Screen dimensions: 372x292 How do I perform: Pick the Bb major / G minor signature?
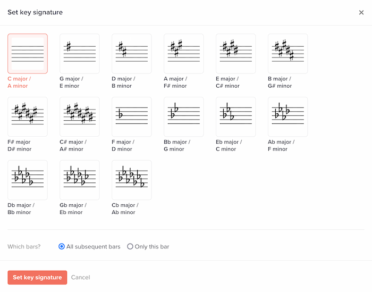tap(183, 117)
